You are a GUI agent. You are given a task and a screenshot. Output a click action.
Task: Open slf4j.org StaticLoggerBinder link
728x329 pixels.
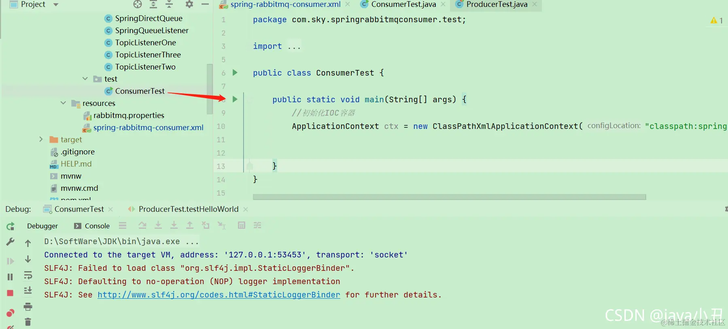click(219, 295)
